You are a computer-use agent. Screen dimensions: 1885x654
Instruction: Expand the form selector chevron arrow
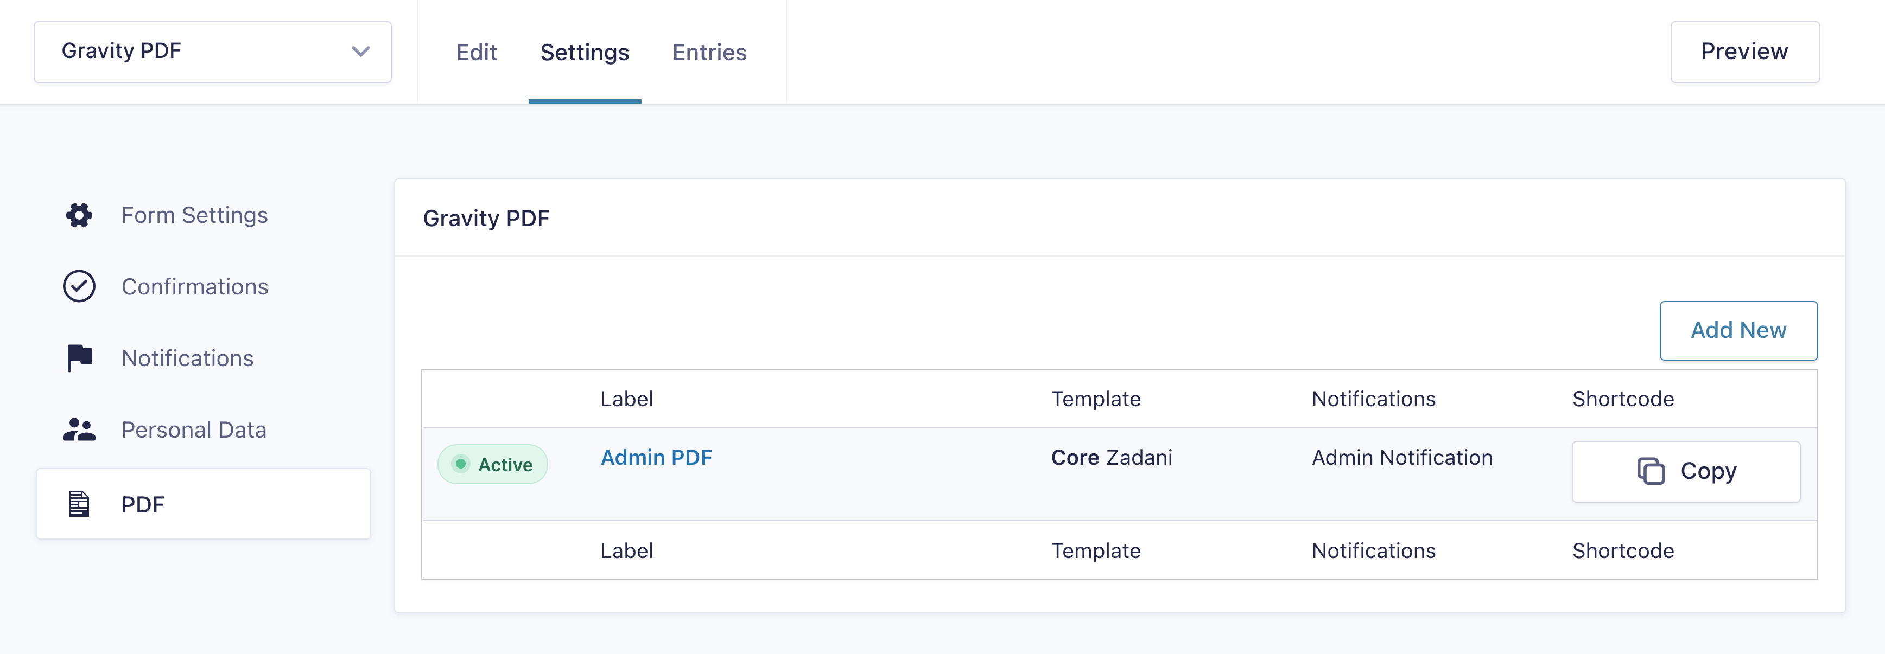pos(361,52)
